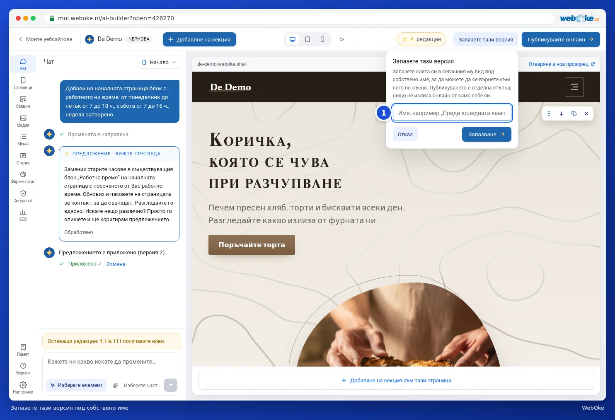Open Версии history in sidebar
The image size is (615, 420).
23,369
